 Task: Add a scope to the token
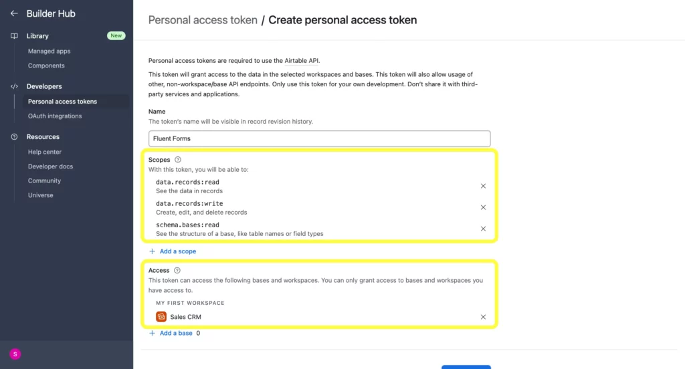(173, 251)
